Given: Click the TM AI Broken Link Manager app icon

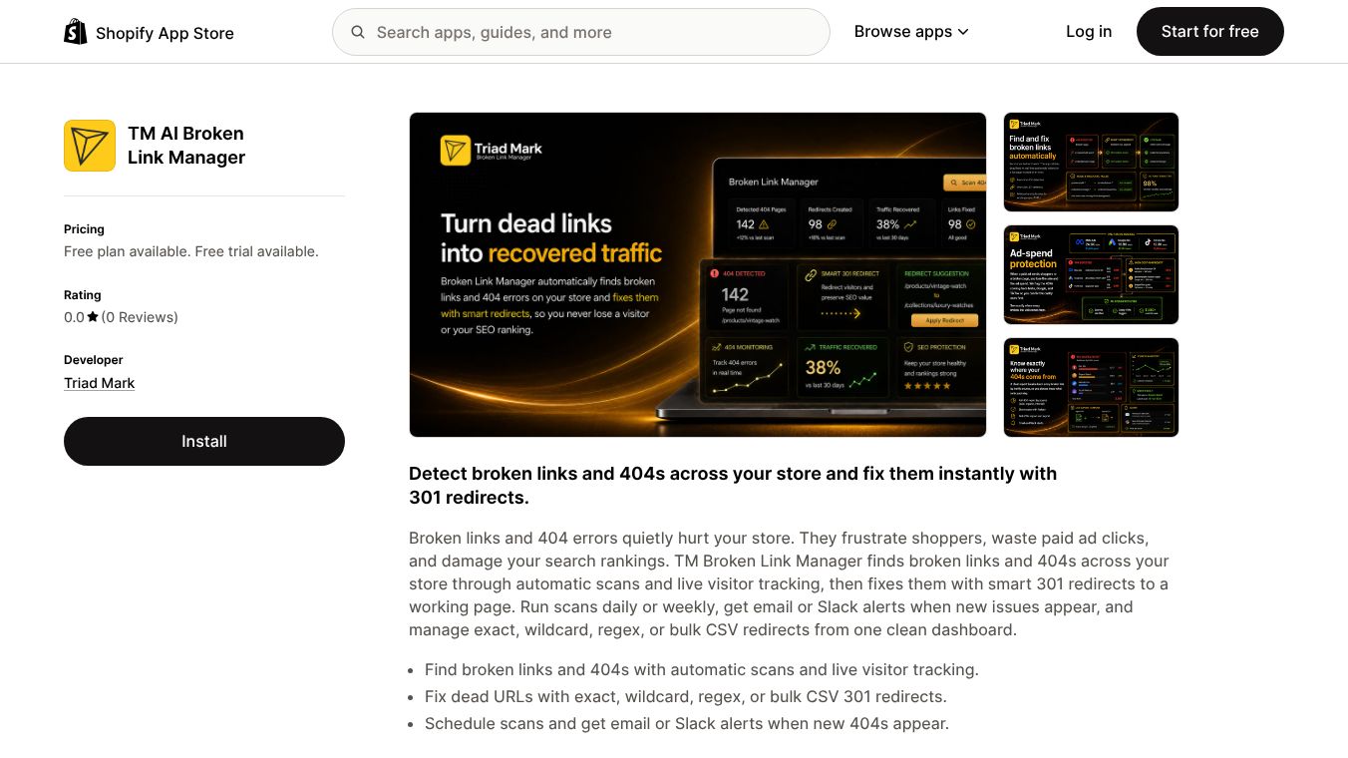Looking at the screenshot, I should coord(90,146).
